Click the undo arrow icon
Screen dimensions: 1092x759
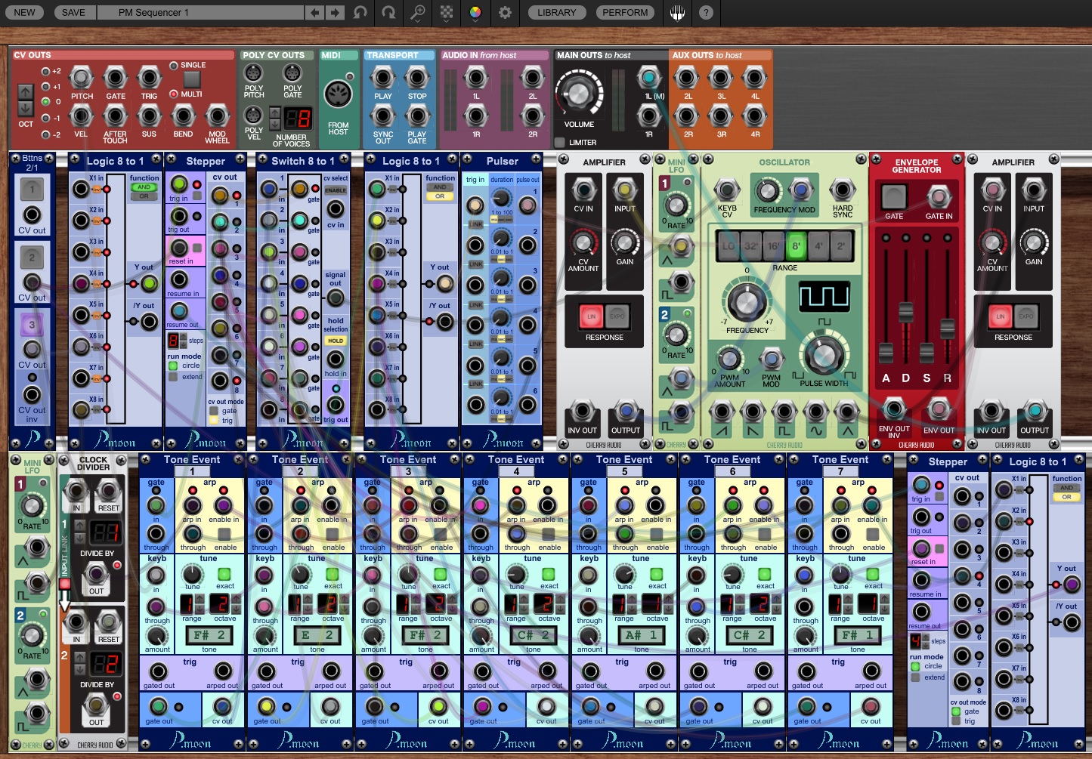[360, 11]
